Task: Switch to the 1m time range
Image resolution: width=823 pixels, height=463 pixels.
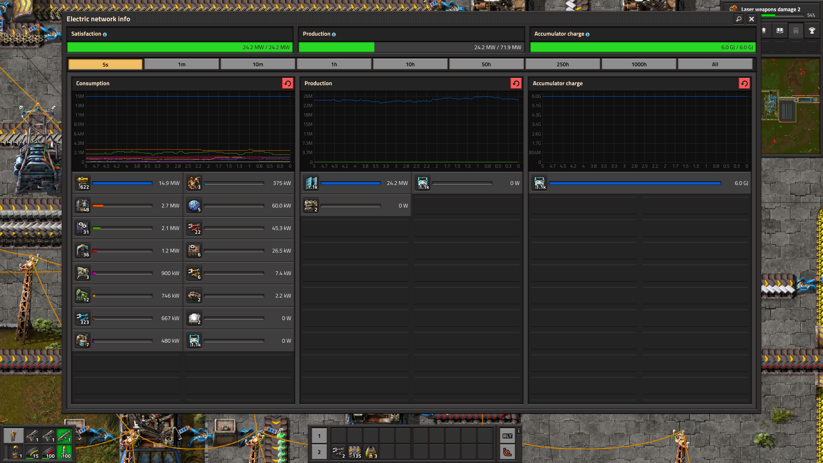Action: (x=182, y=64)
